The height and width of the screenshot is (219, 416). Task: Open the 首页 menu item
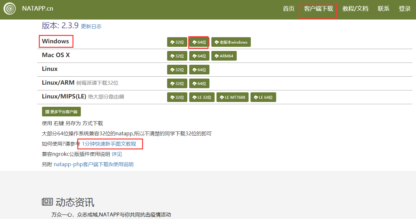click(288, 9)
